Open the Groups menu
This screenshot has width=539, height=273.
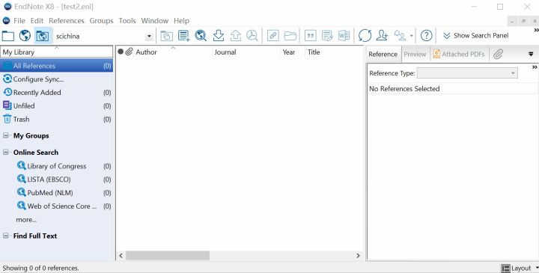pos(101,21)
